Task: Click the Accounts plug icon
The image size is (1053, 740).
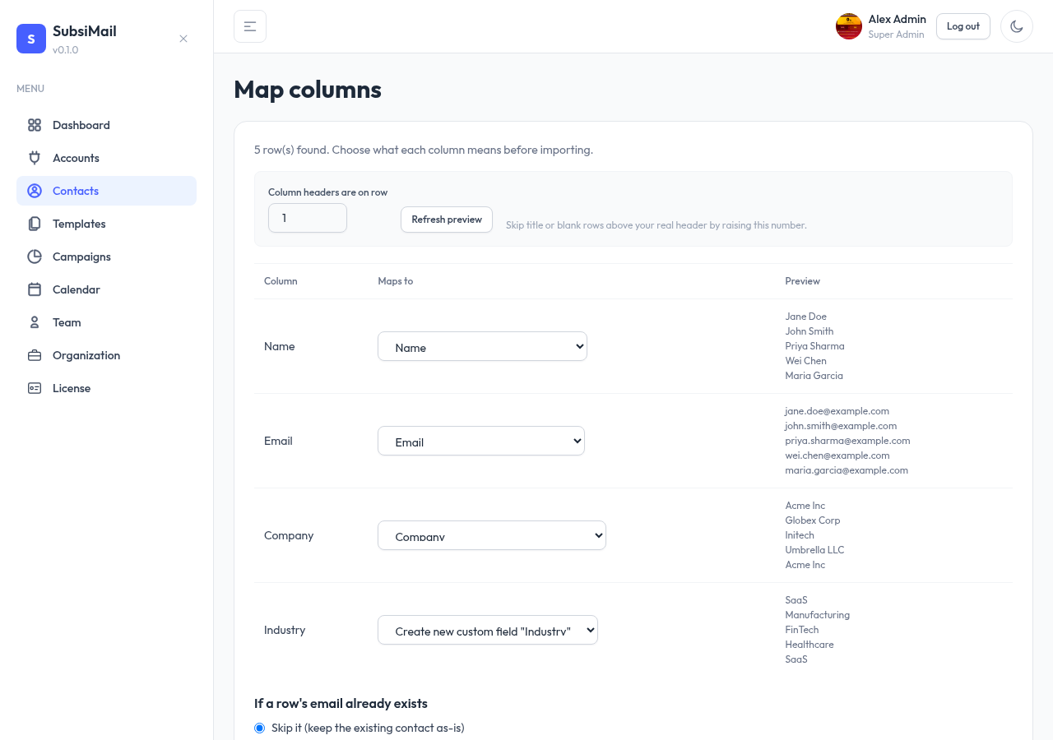Action: click(x=35, y=158)
